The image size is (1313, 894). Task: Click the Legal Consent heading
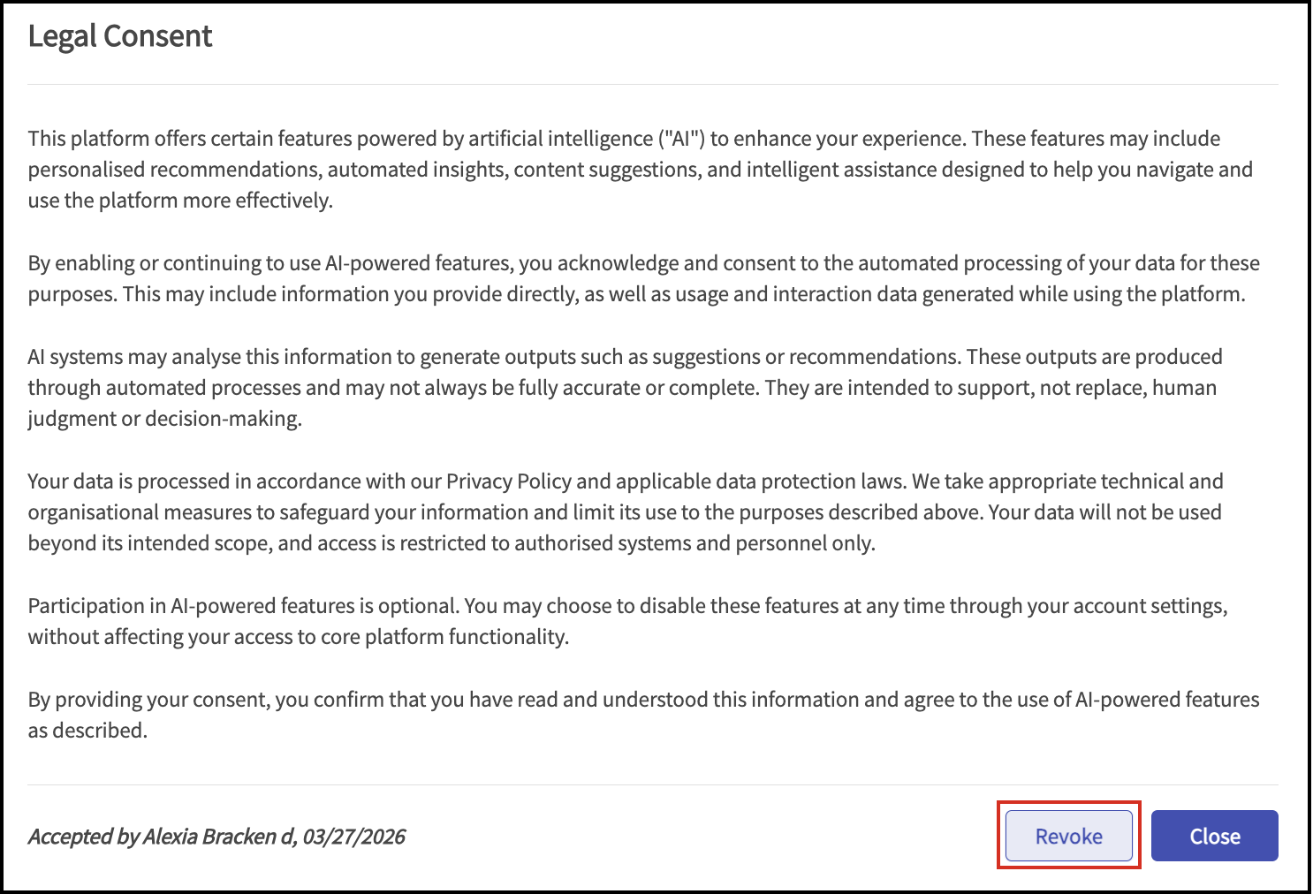tap(120, 36)
